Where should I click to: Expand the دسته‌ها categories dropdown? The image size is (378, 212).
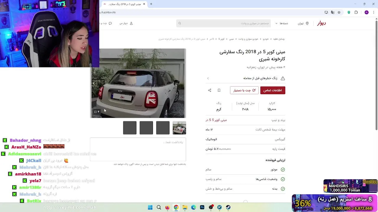point(282,23)
